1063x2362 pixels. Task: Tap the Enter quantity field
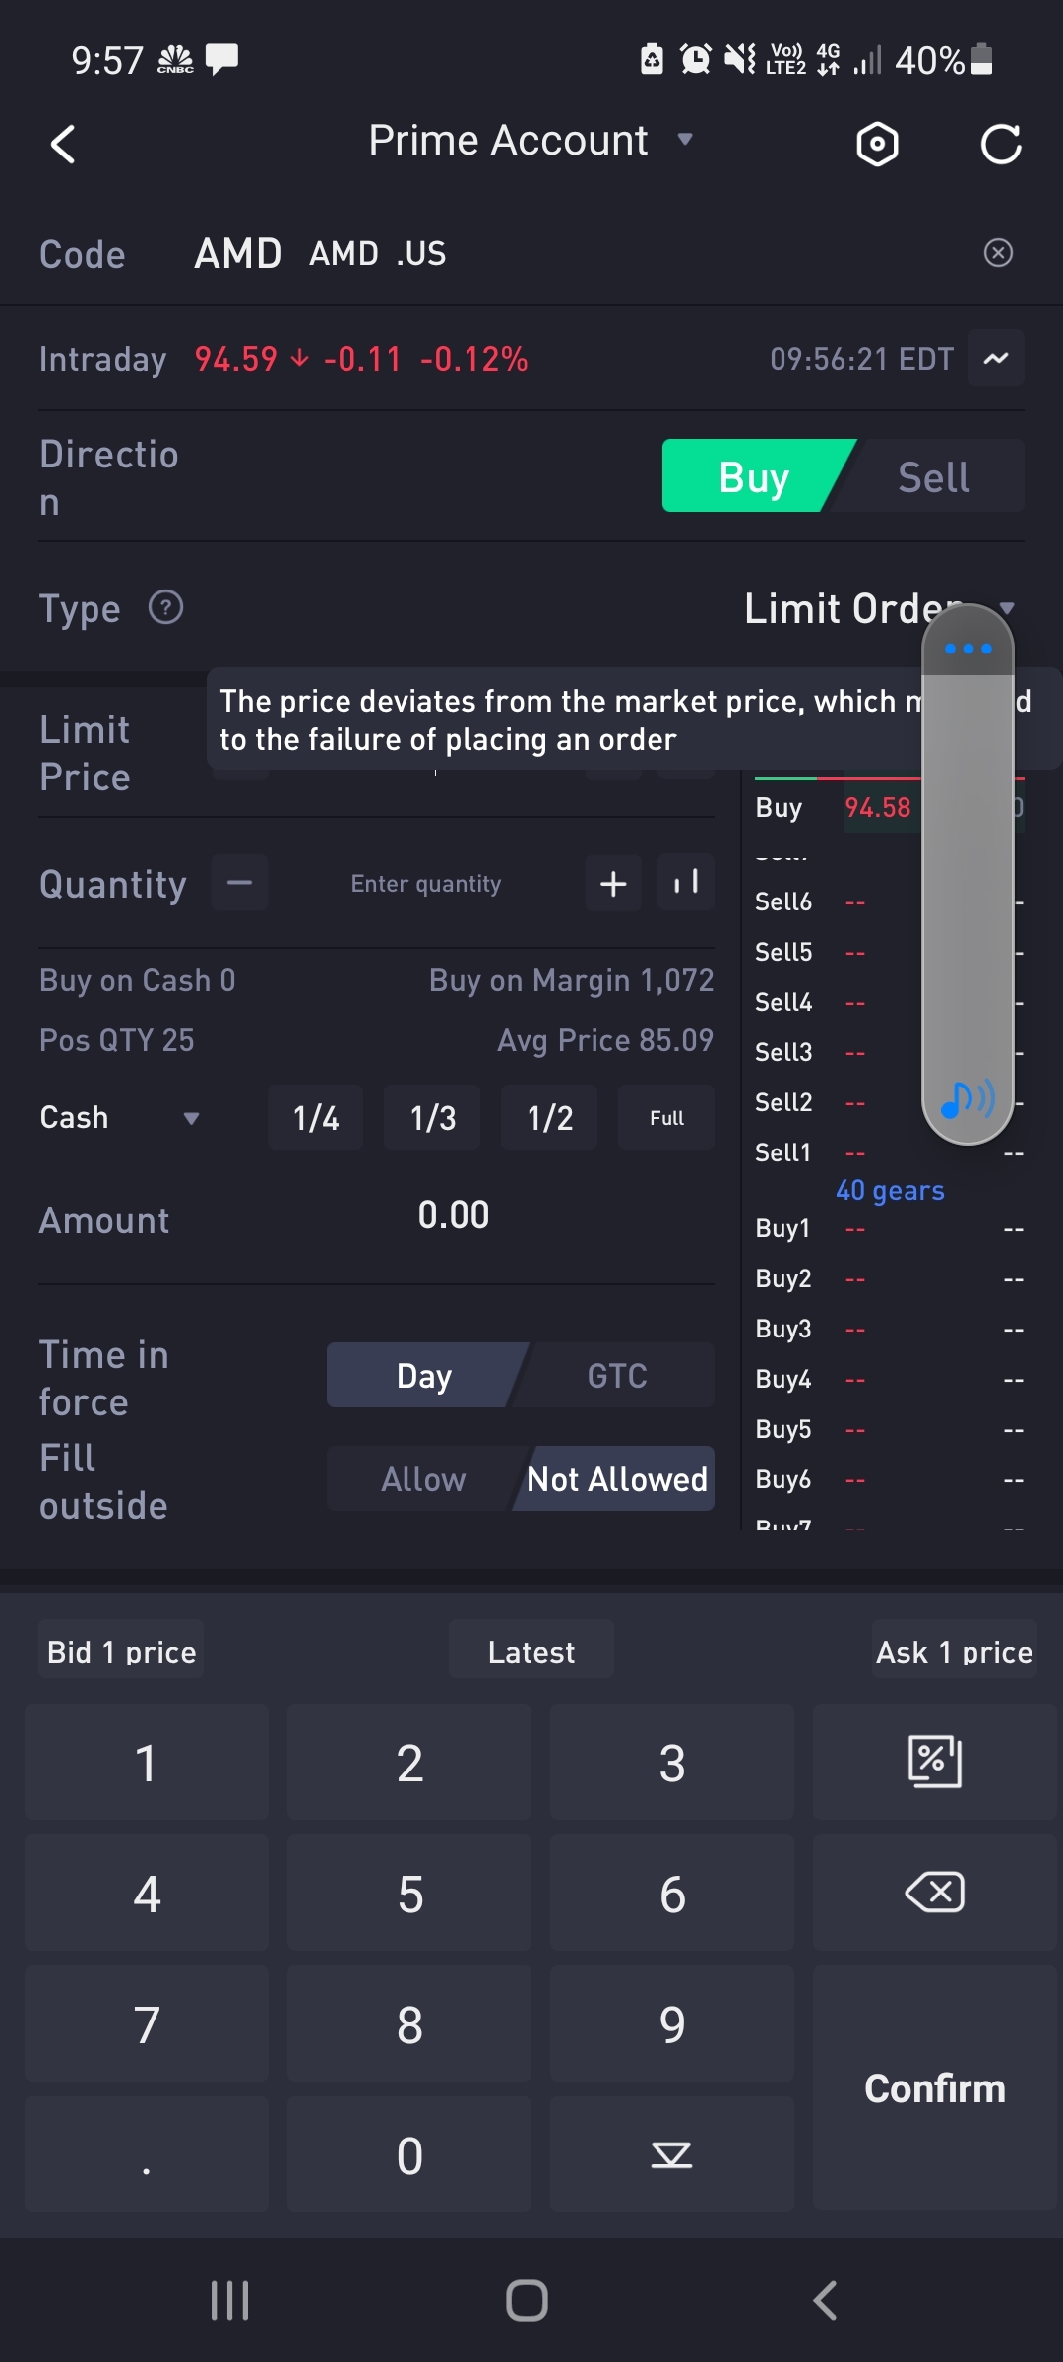tap(426, 883)
